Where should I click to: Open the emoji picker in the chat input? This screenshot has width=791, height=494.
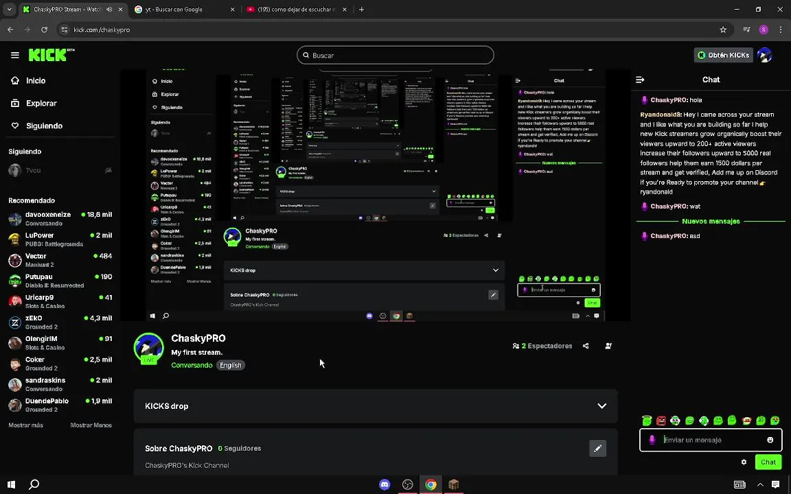770,440
